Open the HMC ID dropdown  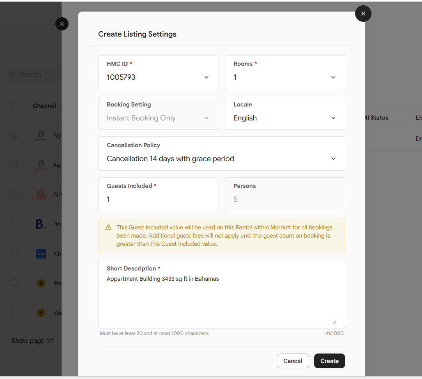[x=158, y=72]
